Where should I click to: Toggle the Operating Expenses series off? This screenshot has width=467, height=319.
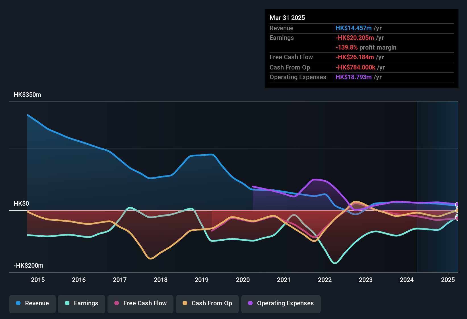(281, 303)
